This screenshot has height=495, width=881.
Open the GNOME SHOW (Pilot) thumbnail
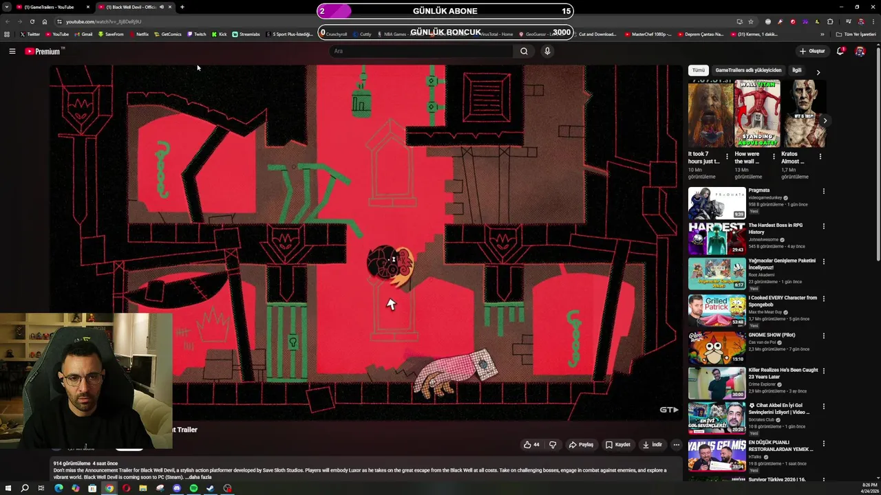pos(717,347)
